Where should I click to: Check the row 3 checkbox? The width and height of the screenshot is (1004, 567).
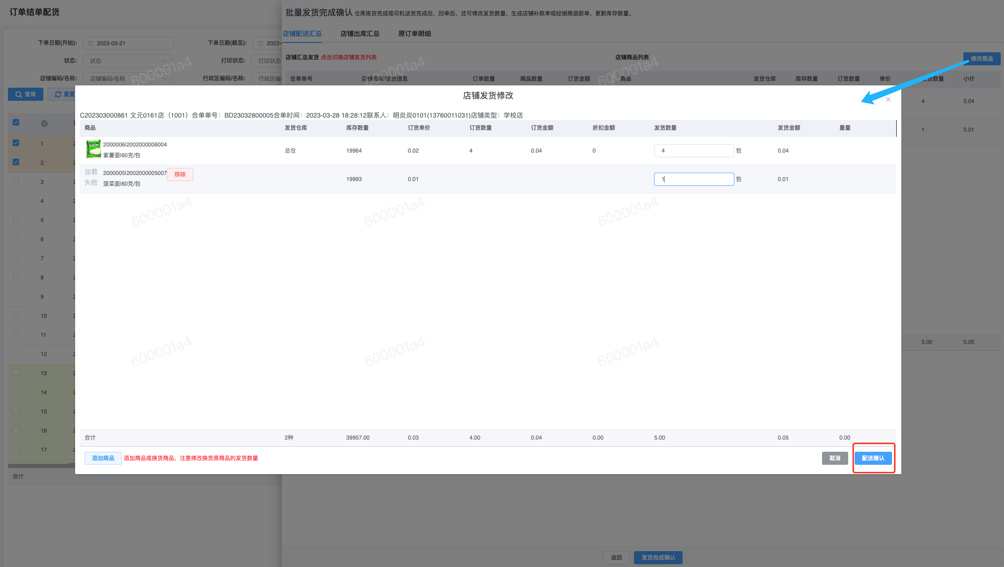click(x=16, y=181)
